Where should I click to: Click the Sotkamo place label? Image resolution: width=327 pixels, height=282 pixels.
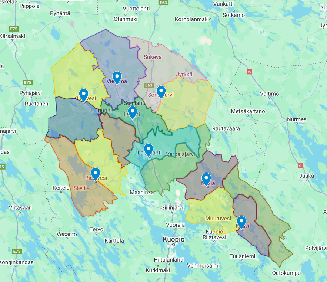pos(234,15)
